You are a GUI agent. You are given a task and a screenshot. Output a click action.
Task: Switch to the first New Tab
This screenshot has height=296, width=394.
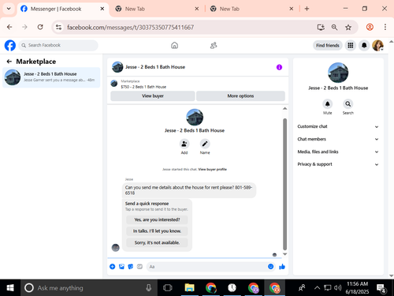[x=157, y=9]
